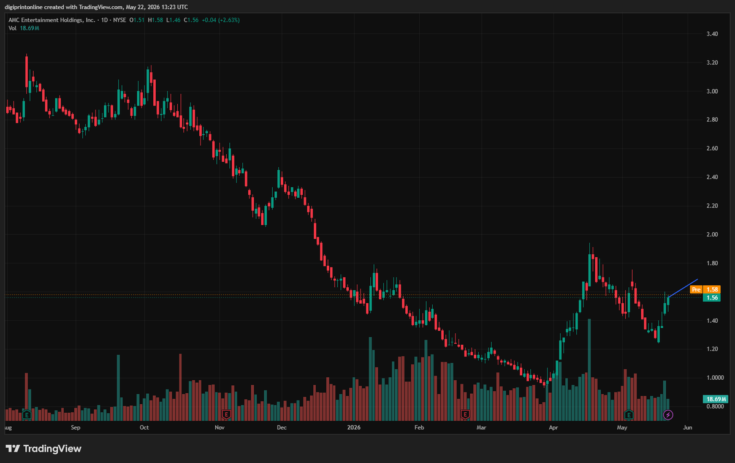Click the Sep time axis label
This screenshot has width=735, height=463.
click(75, 427)
